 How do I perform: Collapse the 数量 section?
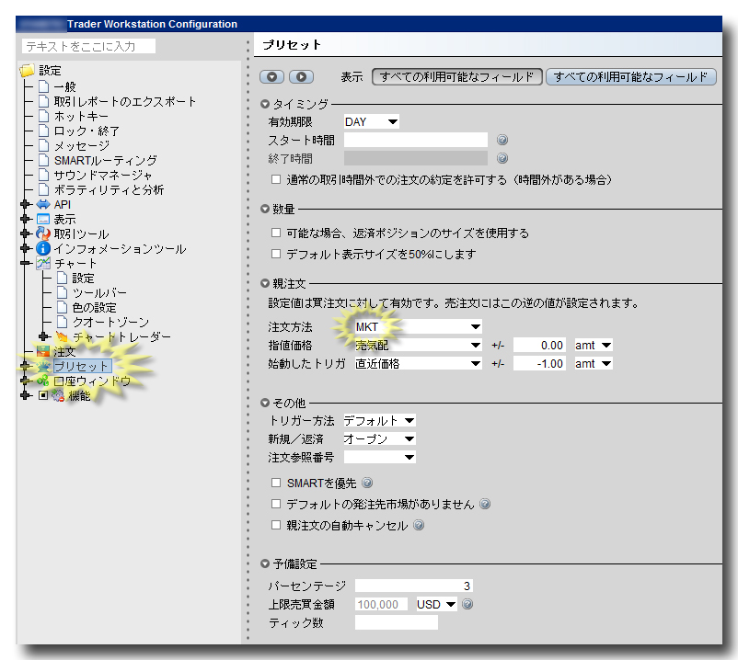click(265, 209)
